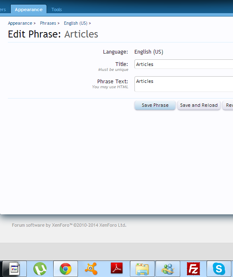Open Skype from the taskbar
Image resolution: width=233 pixels, height=277 pixels.
[219, 269]
